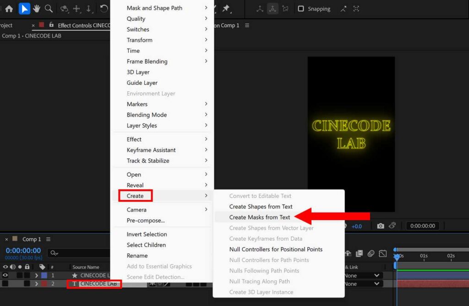Click the shy layers timeline icon
Viewport: 469px width, 306px height.
tap(348, 254)
